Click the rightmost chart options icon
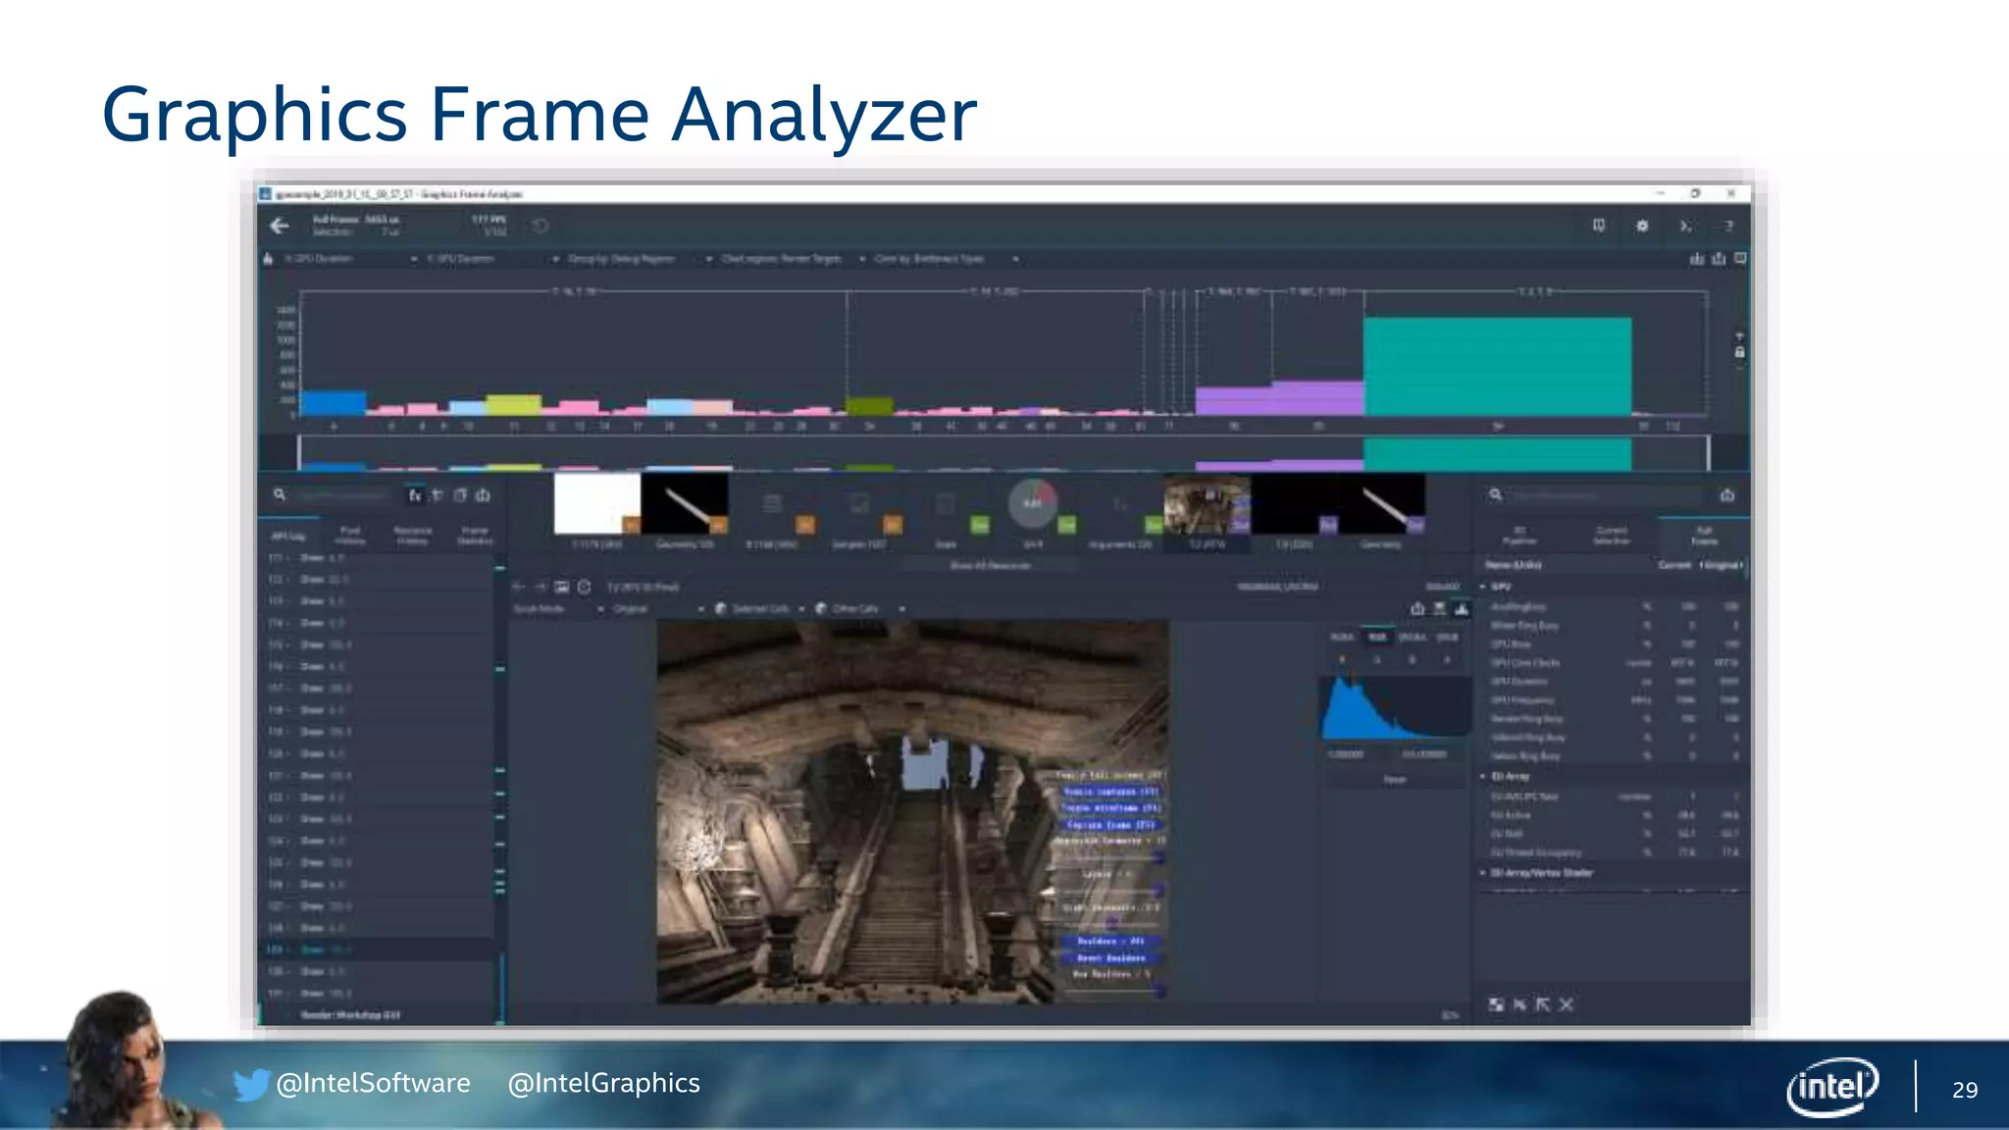This screenshot has height=1130, width=2009. 1740,259
